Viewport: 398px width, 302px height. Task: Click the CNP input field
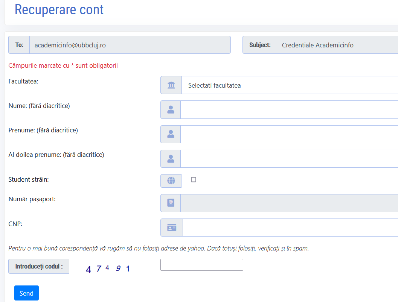290,228
